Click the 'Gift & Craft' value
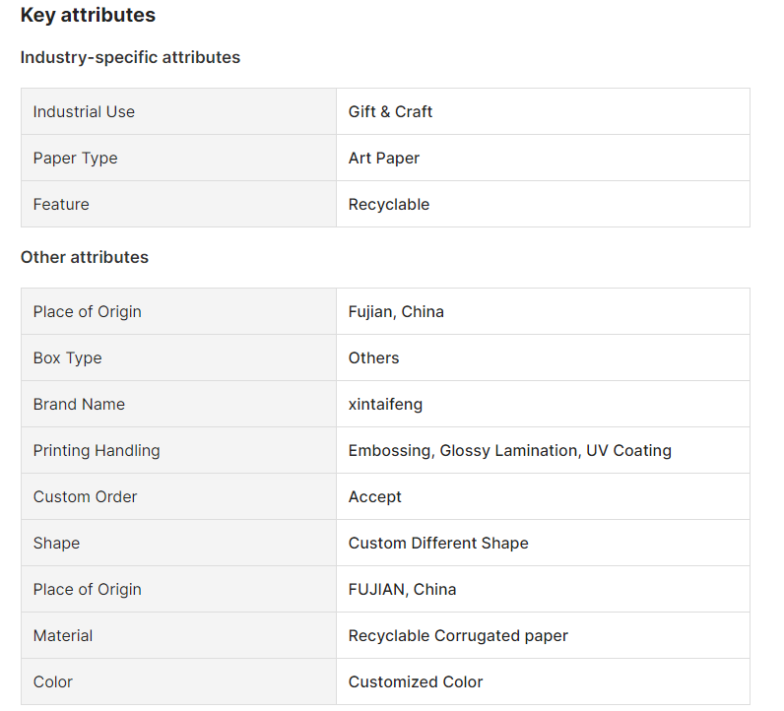784x711 pixels. pyautogui.click(x=390, y=111)
